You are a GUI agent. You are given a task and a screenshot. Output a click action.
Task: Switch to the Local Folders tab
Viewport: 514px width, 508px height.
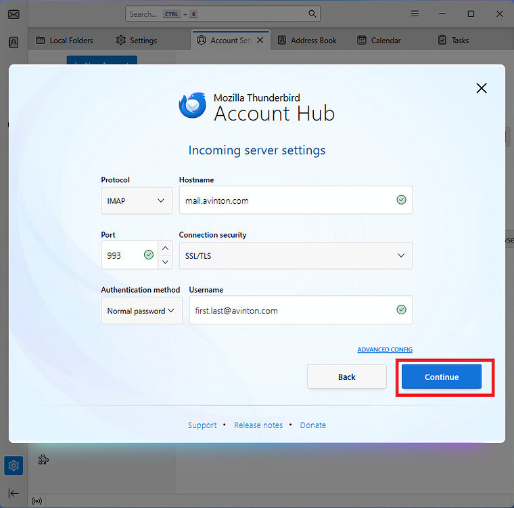point(64,41)
